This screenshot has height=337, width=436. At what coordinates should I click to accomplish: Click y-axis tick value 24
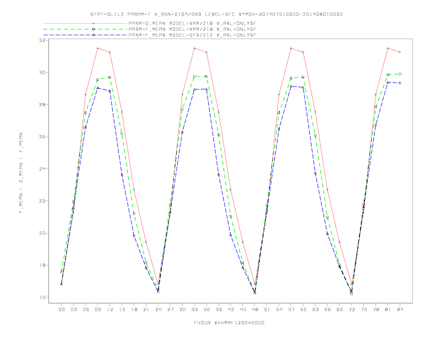[42, 169]
